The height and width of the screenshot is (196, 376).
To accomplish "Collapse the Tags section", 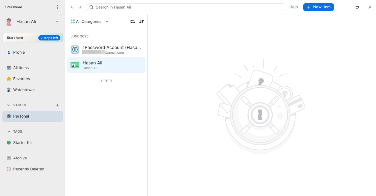I will [x=8, y=131].
